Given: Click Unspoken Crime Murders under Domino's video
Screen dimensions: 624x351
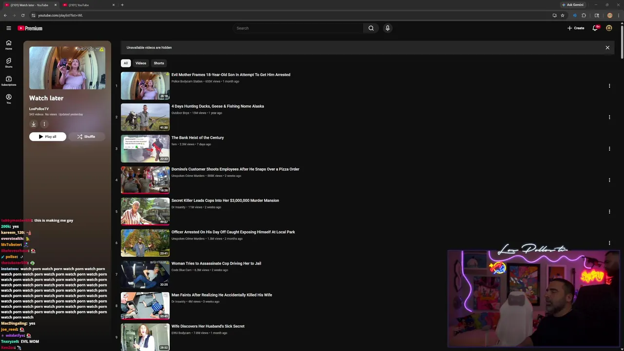Looking at the screenshot, I should coord(188,175).
